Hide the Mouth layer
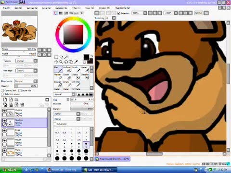231x173 pixels. click(x=4, y=140)
